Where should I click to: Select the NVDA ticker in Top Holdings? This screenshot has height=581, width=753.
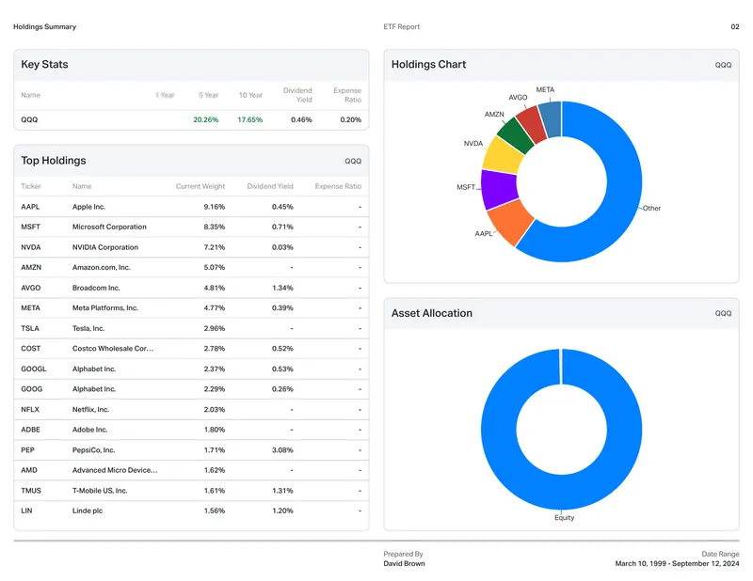31,247
